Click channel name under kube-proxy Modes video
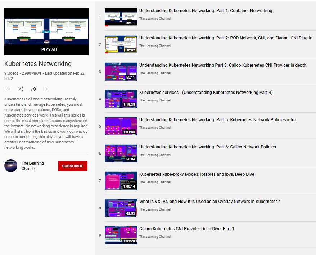Viewport: 316px width, 255px height. 155,182
